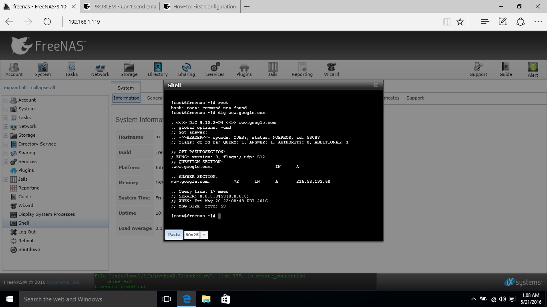Viewport: 547px width, 307px height.
Task: Expand the Network tree node
Action: 6,126
